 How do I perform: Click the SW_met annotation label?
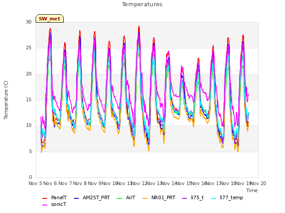pos(49,19)
